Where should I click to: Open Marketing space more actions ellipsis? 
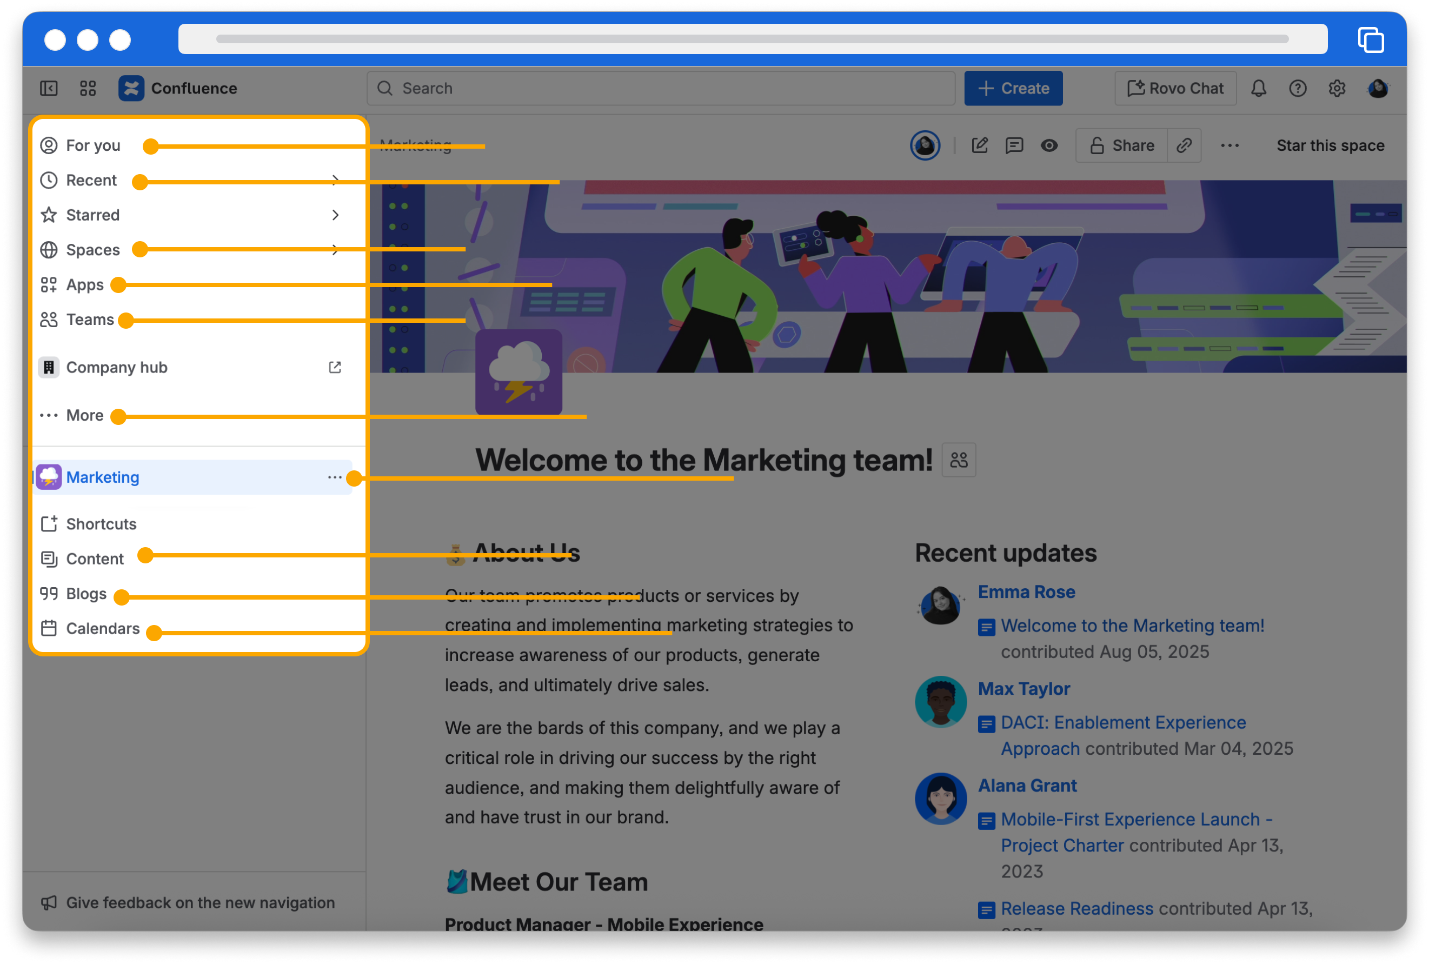tap(334, 477)
